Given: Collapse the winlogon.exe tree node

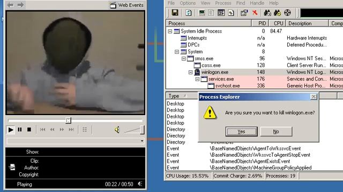Looking at the screenshot, I should (x=191, y=73).
